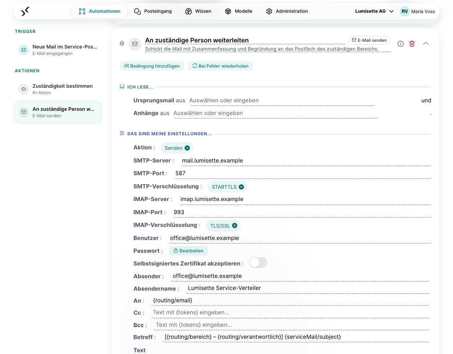Open the info icon for this action
The height and width of the screenshot is (354, 453).
pyautogui.click(x=401, y=44)
